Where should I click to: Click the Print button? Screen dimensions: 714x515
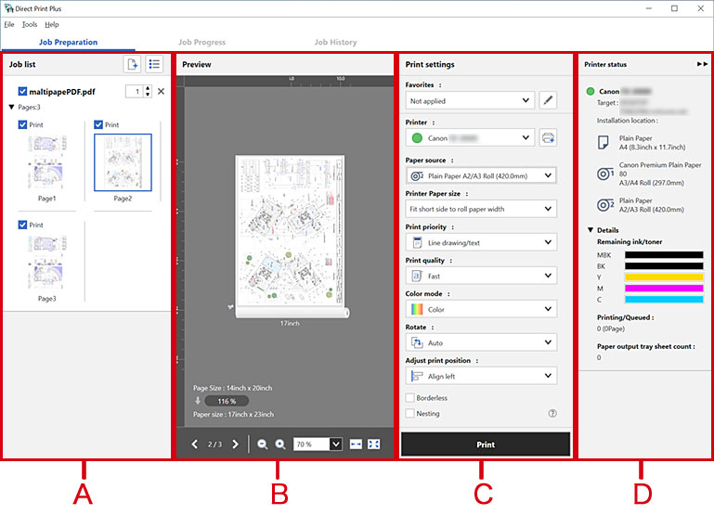click(485, 444)
